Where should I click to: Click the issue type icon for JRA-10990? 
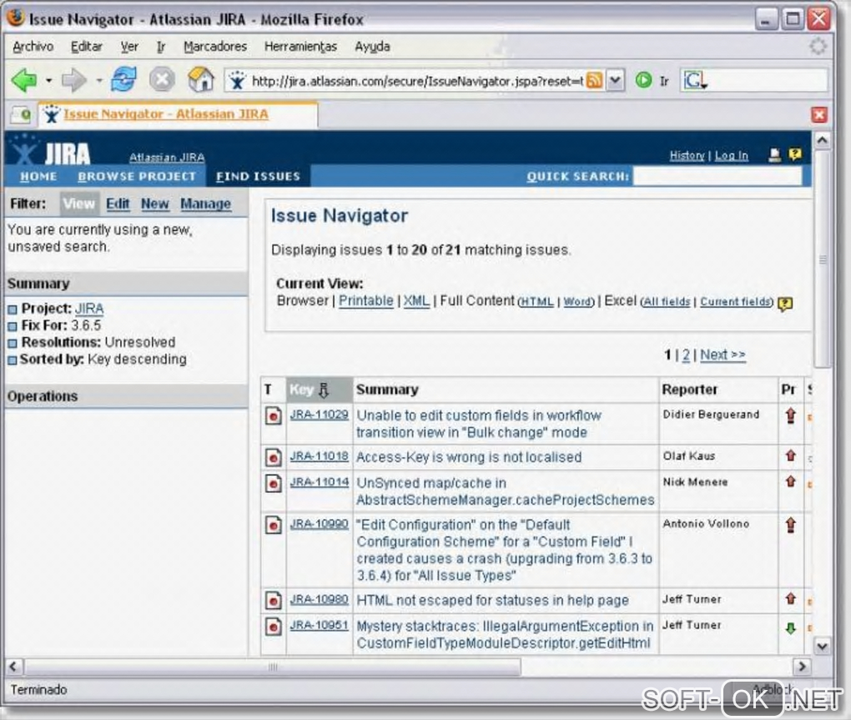tap(273, 525)
